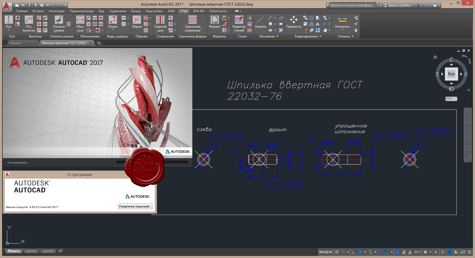Image resolution: width=475 pixels, height=258 pixels.
Task: Select the Сварной шов weld tool
Action: pyautogui.click(x=160, y=24)
